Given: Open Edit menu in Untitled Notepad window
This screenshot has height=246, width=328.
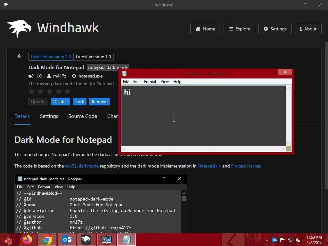Looking at the screenshot, I should tap(136, 82).
